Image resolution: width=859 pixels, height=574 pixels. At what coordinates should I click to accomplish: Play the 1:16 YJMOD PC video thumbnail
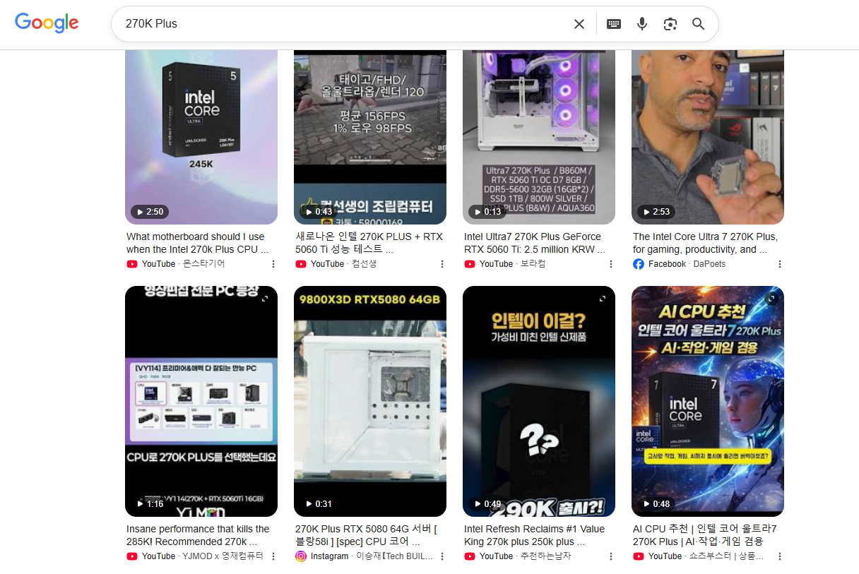click(201, 401)
